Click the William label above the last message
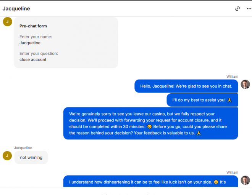252x195 pixels. [x=232, y=173]
